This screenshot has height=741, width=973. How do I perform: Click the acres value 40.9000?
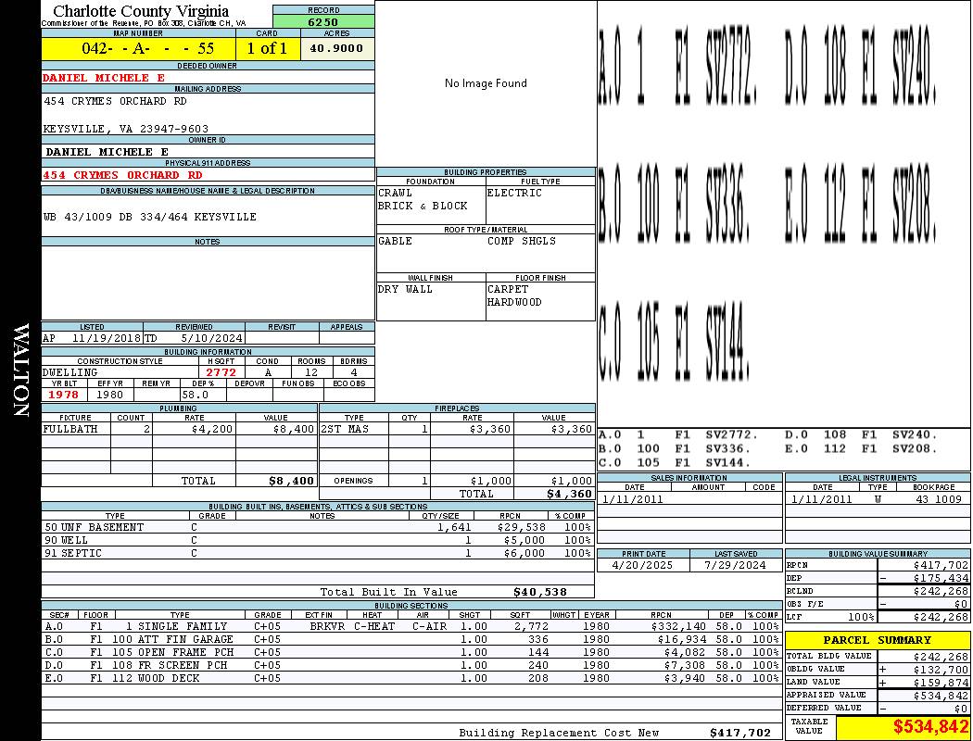tap(336, 48)
